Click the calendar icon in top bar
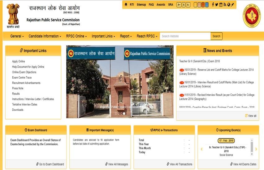 click(x=221, y=5)
